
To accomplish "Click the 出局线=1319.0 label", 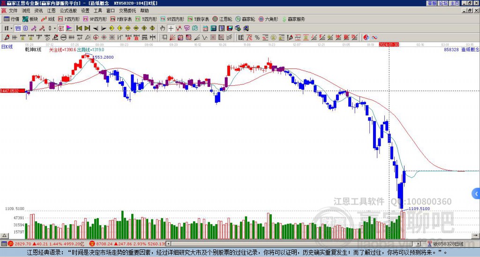I will [x=90, y=50].
